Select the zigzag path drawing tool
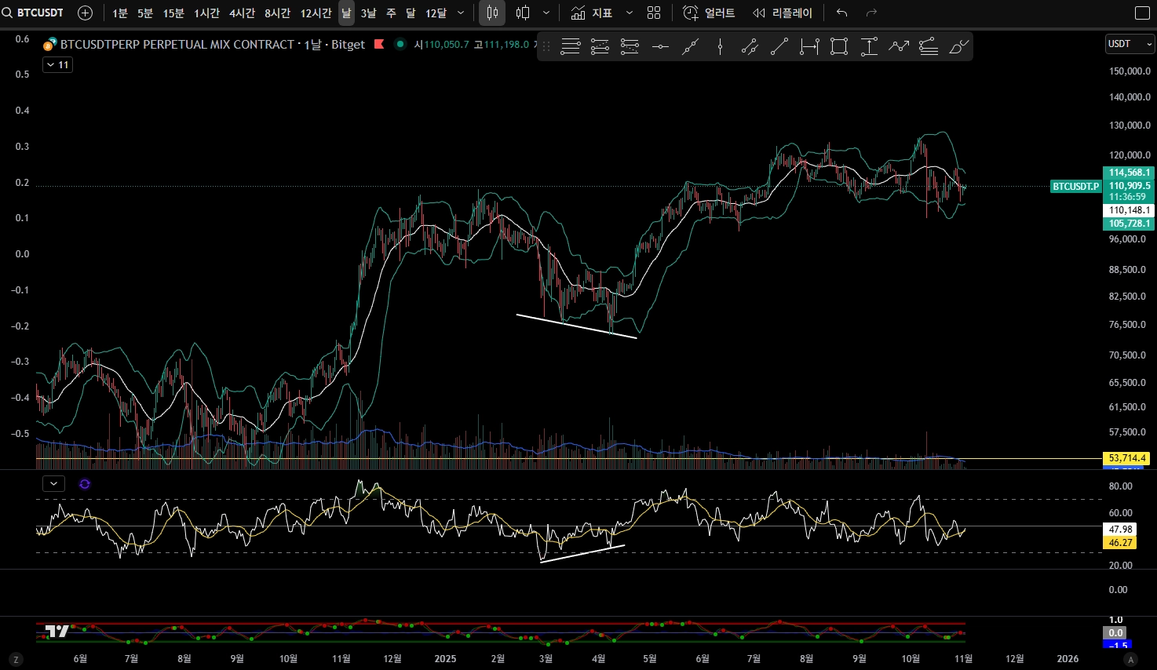 tap(899, 47)
